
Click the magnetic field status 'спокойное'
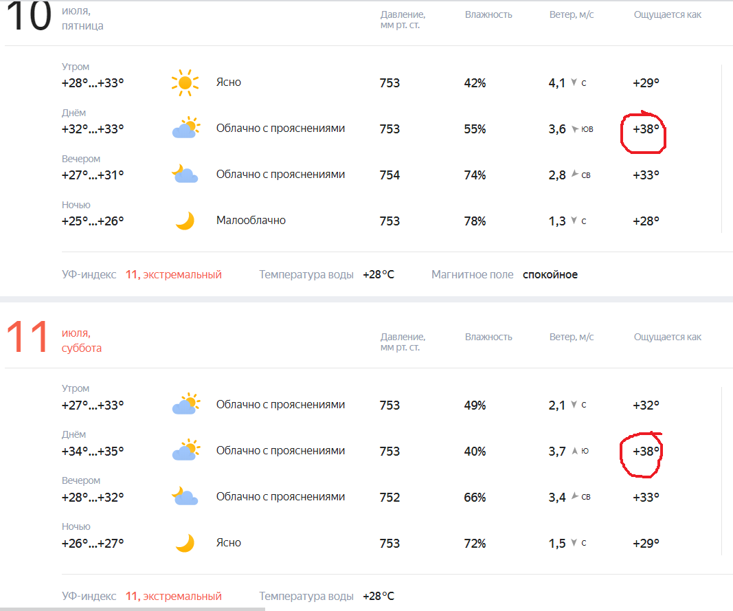pos(550,275)
